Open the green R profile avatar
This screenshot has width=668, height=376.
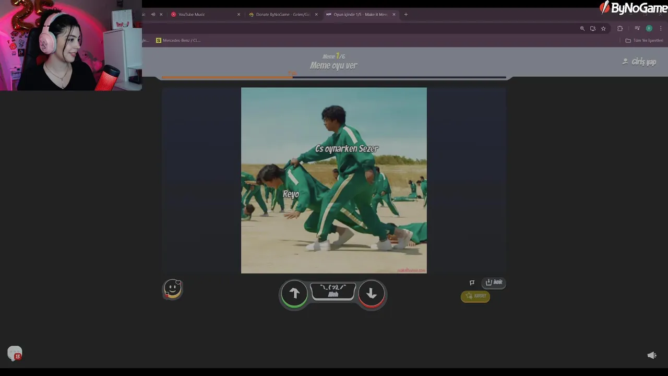coord(649,29)
